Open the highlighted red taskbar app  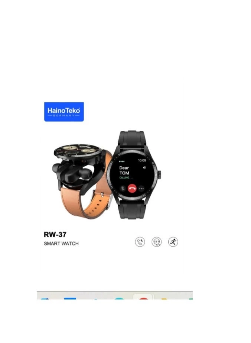tap(143, 297)
